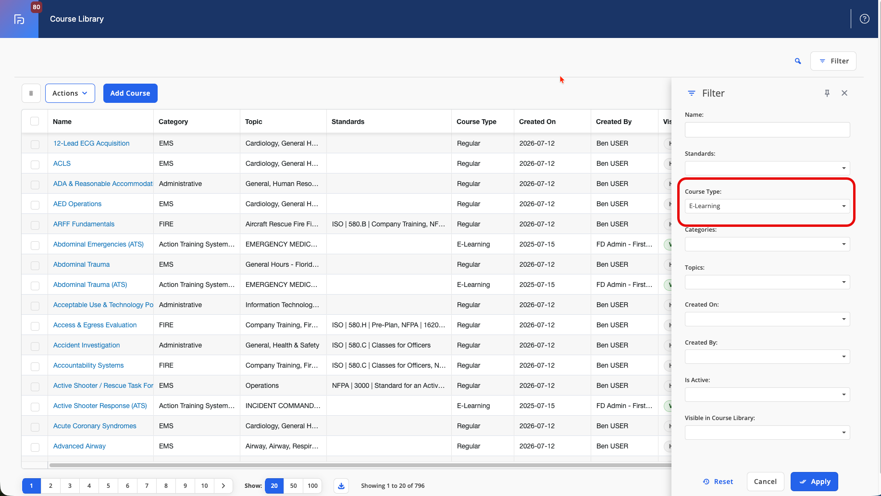The width and height of the screenshot is (881, 496).
Task: Sort by Name column header
Action: click(62, 122)
